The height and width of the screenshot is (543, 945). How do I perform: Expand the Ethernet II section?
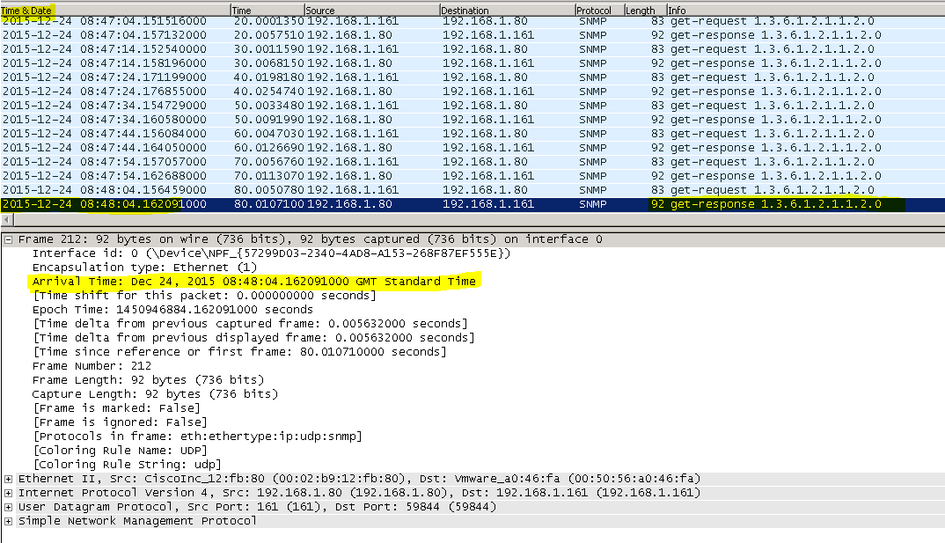pyautogui.click(x=9, y=479)
